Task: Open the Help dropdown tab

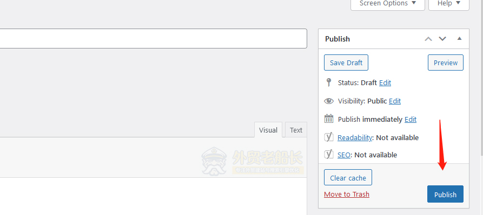Action: (x=449, y=4)
